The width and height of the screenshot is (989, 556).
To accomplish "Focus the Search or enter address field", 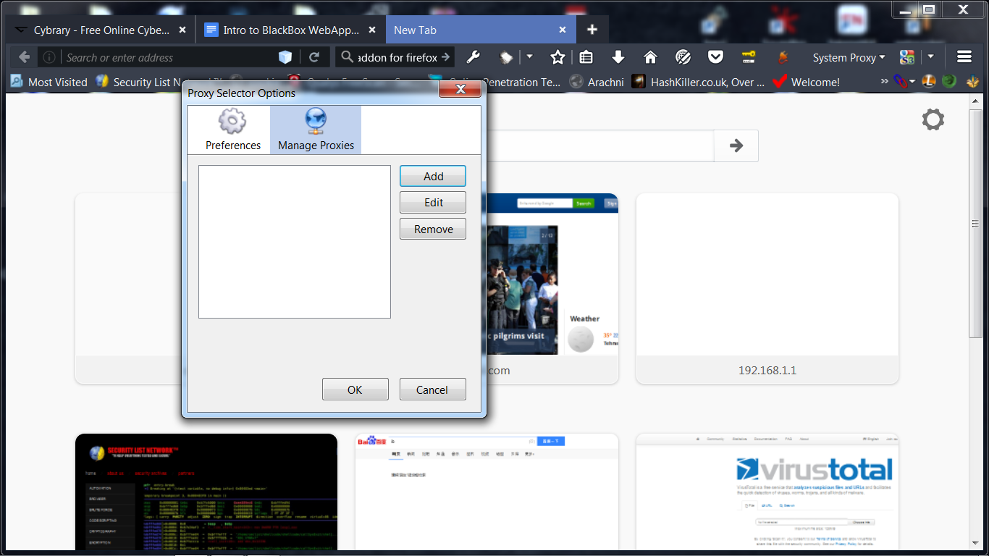I will 169,57.
